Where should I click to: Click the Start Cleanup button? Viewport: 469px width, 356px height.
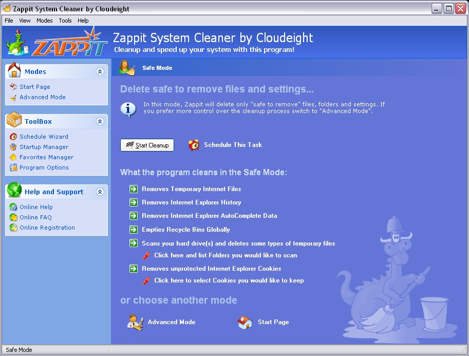[147, 145]
